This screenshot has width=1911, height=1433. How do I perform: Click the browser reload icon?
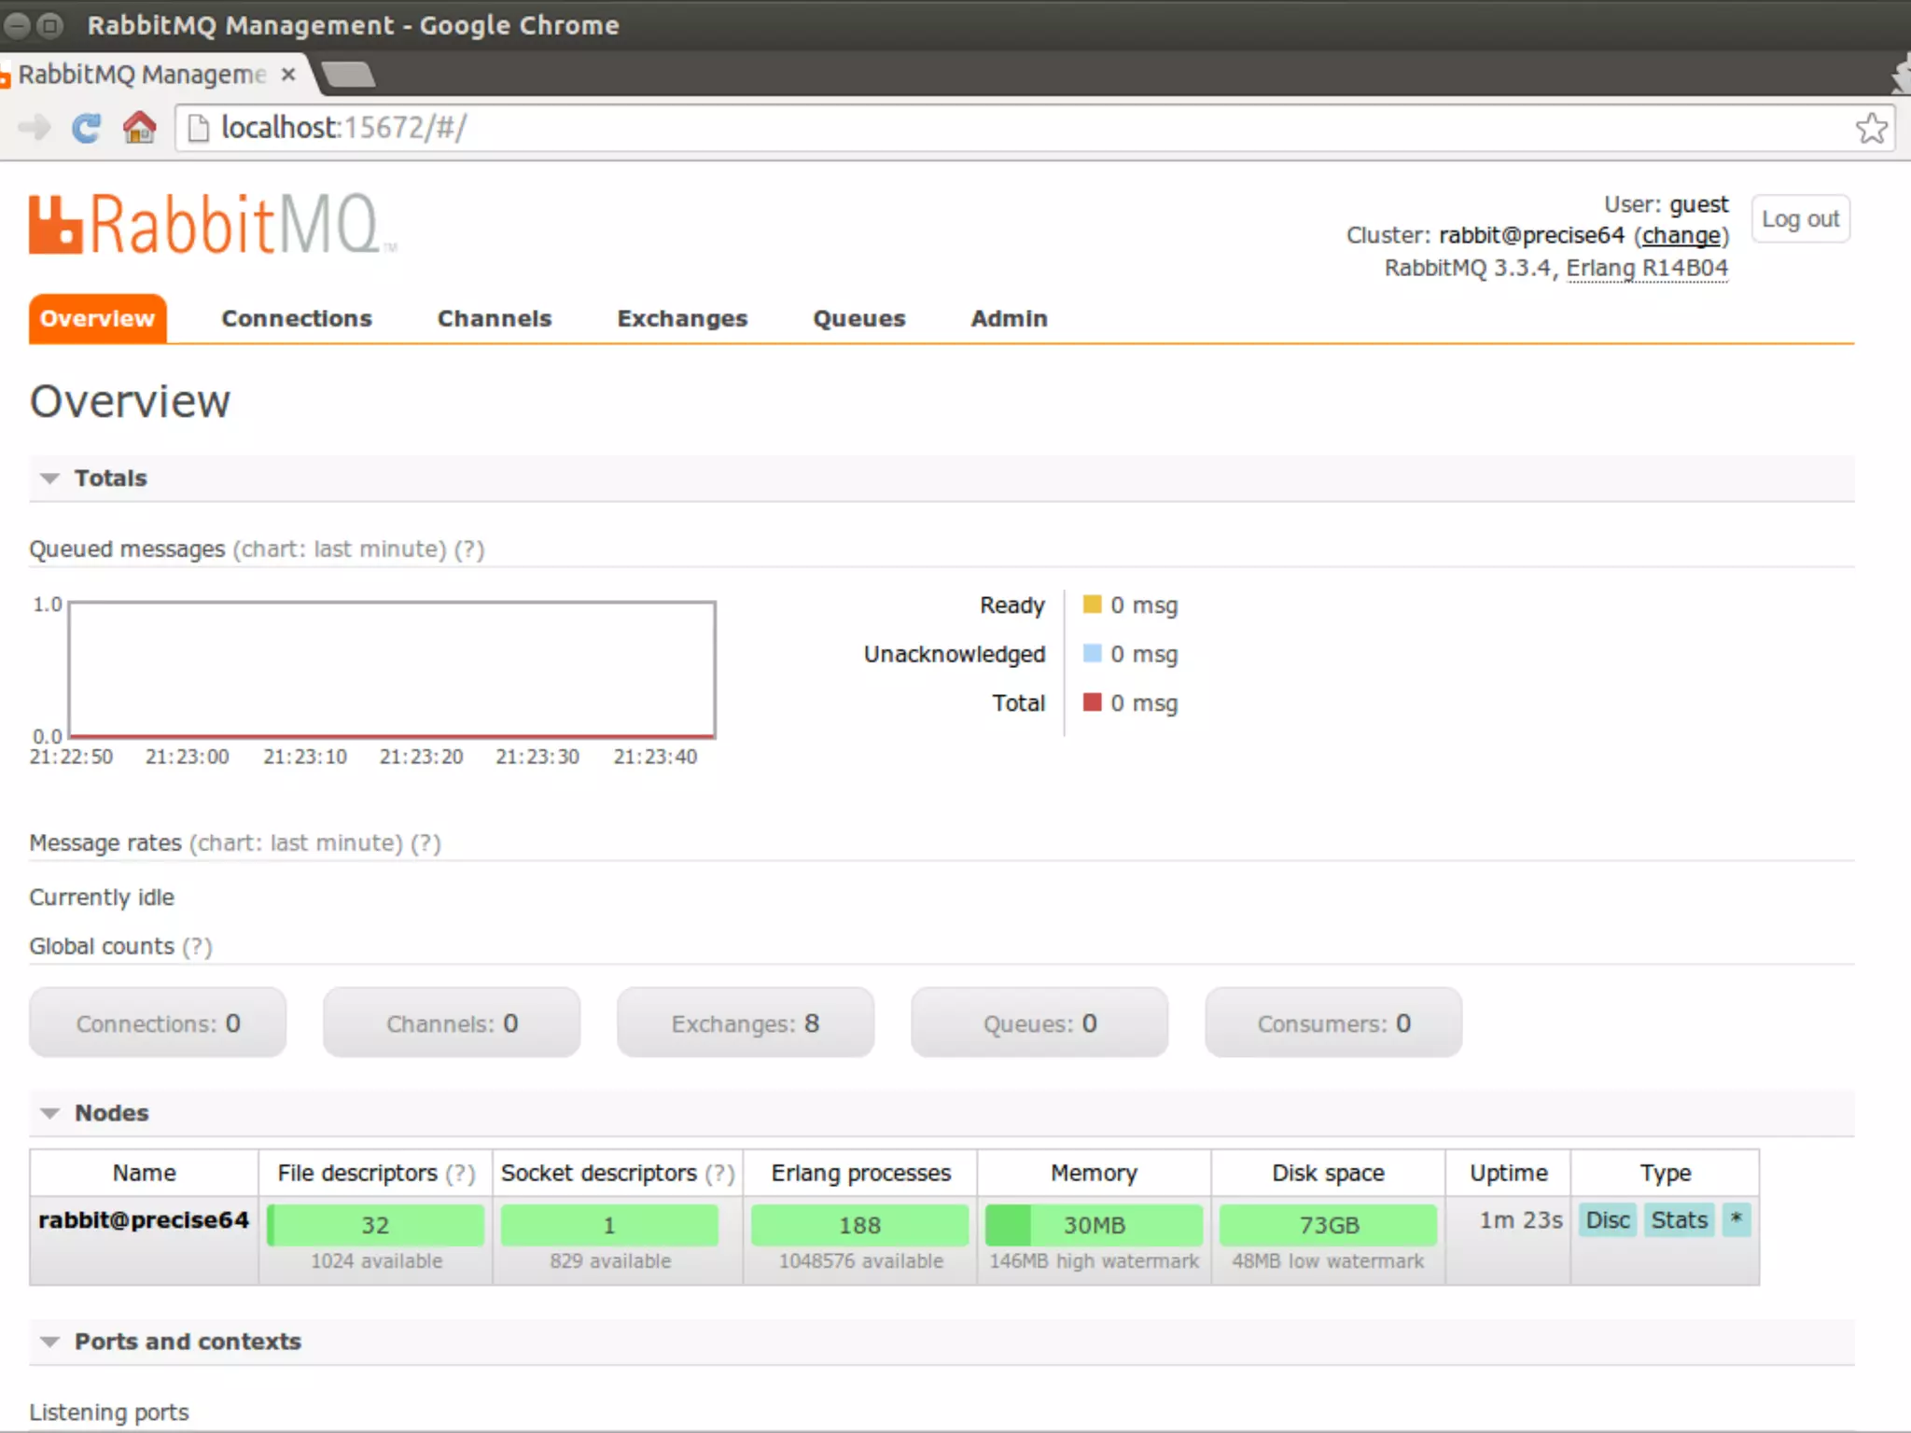click(86, 128)
